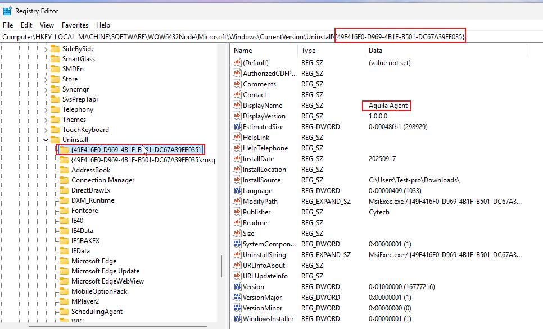The image size is (543, 329).
Task: Select the AddressBook folder icon
Action: 64,170
